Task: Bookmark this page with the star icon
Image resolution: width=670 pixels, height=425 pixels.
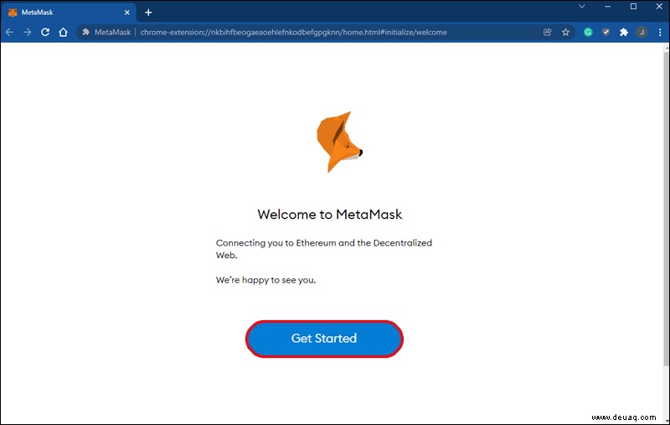Action: pos(566,32)
